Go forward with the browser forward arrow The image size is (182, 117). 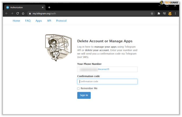tap(12, 13)
